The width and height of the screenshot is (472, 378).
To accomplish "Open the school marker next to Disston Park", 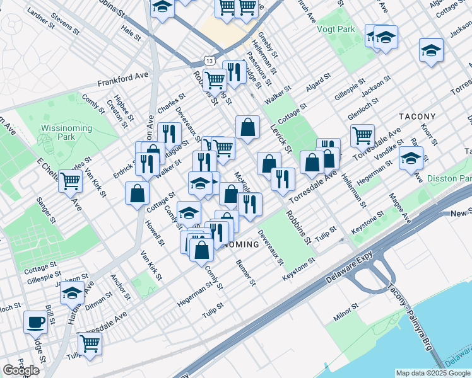I will 411,159.
